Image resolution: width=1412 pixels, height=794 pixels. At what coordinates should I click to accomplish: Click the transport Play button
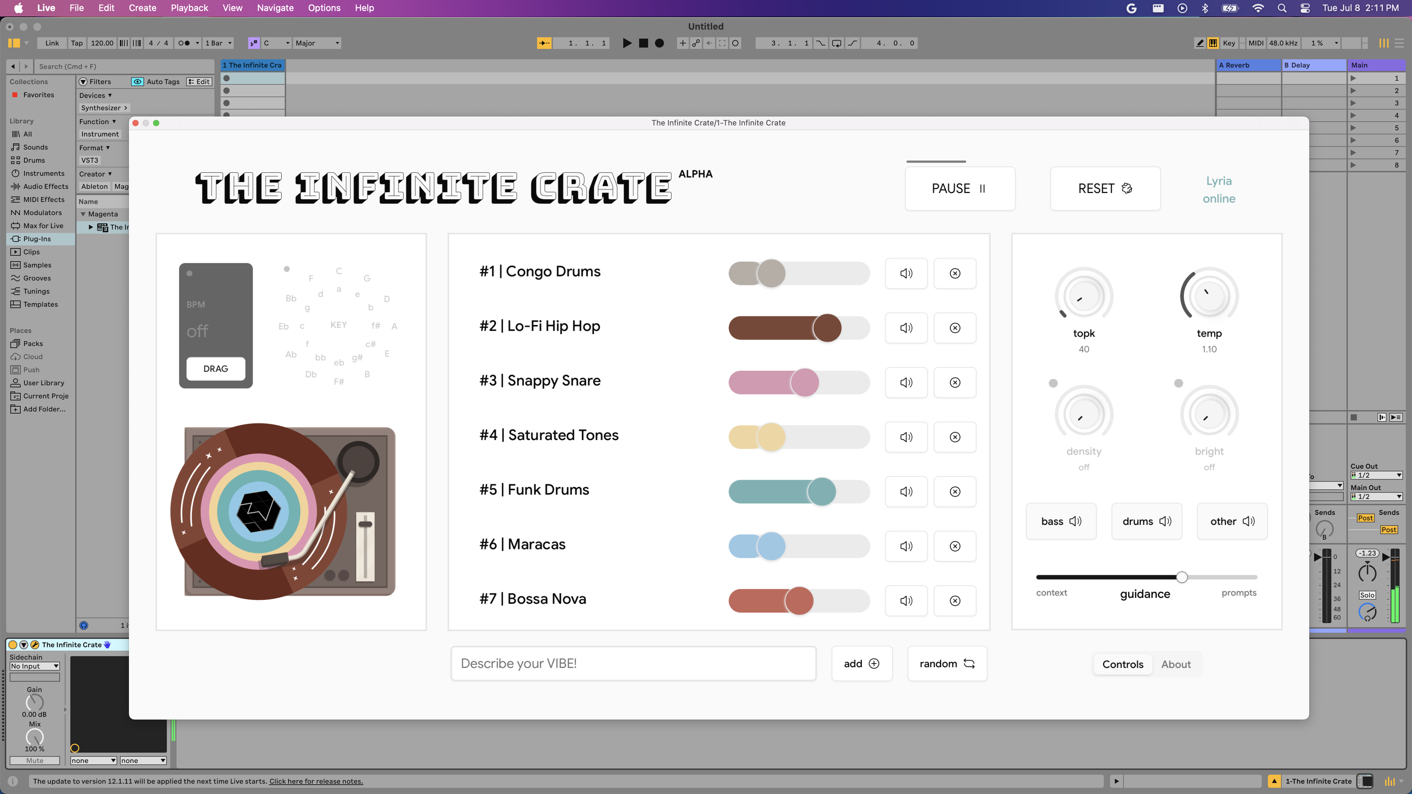627,43
